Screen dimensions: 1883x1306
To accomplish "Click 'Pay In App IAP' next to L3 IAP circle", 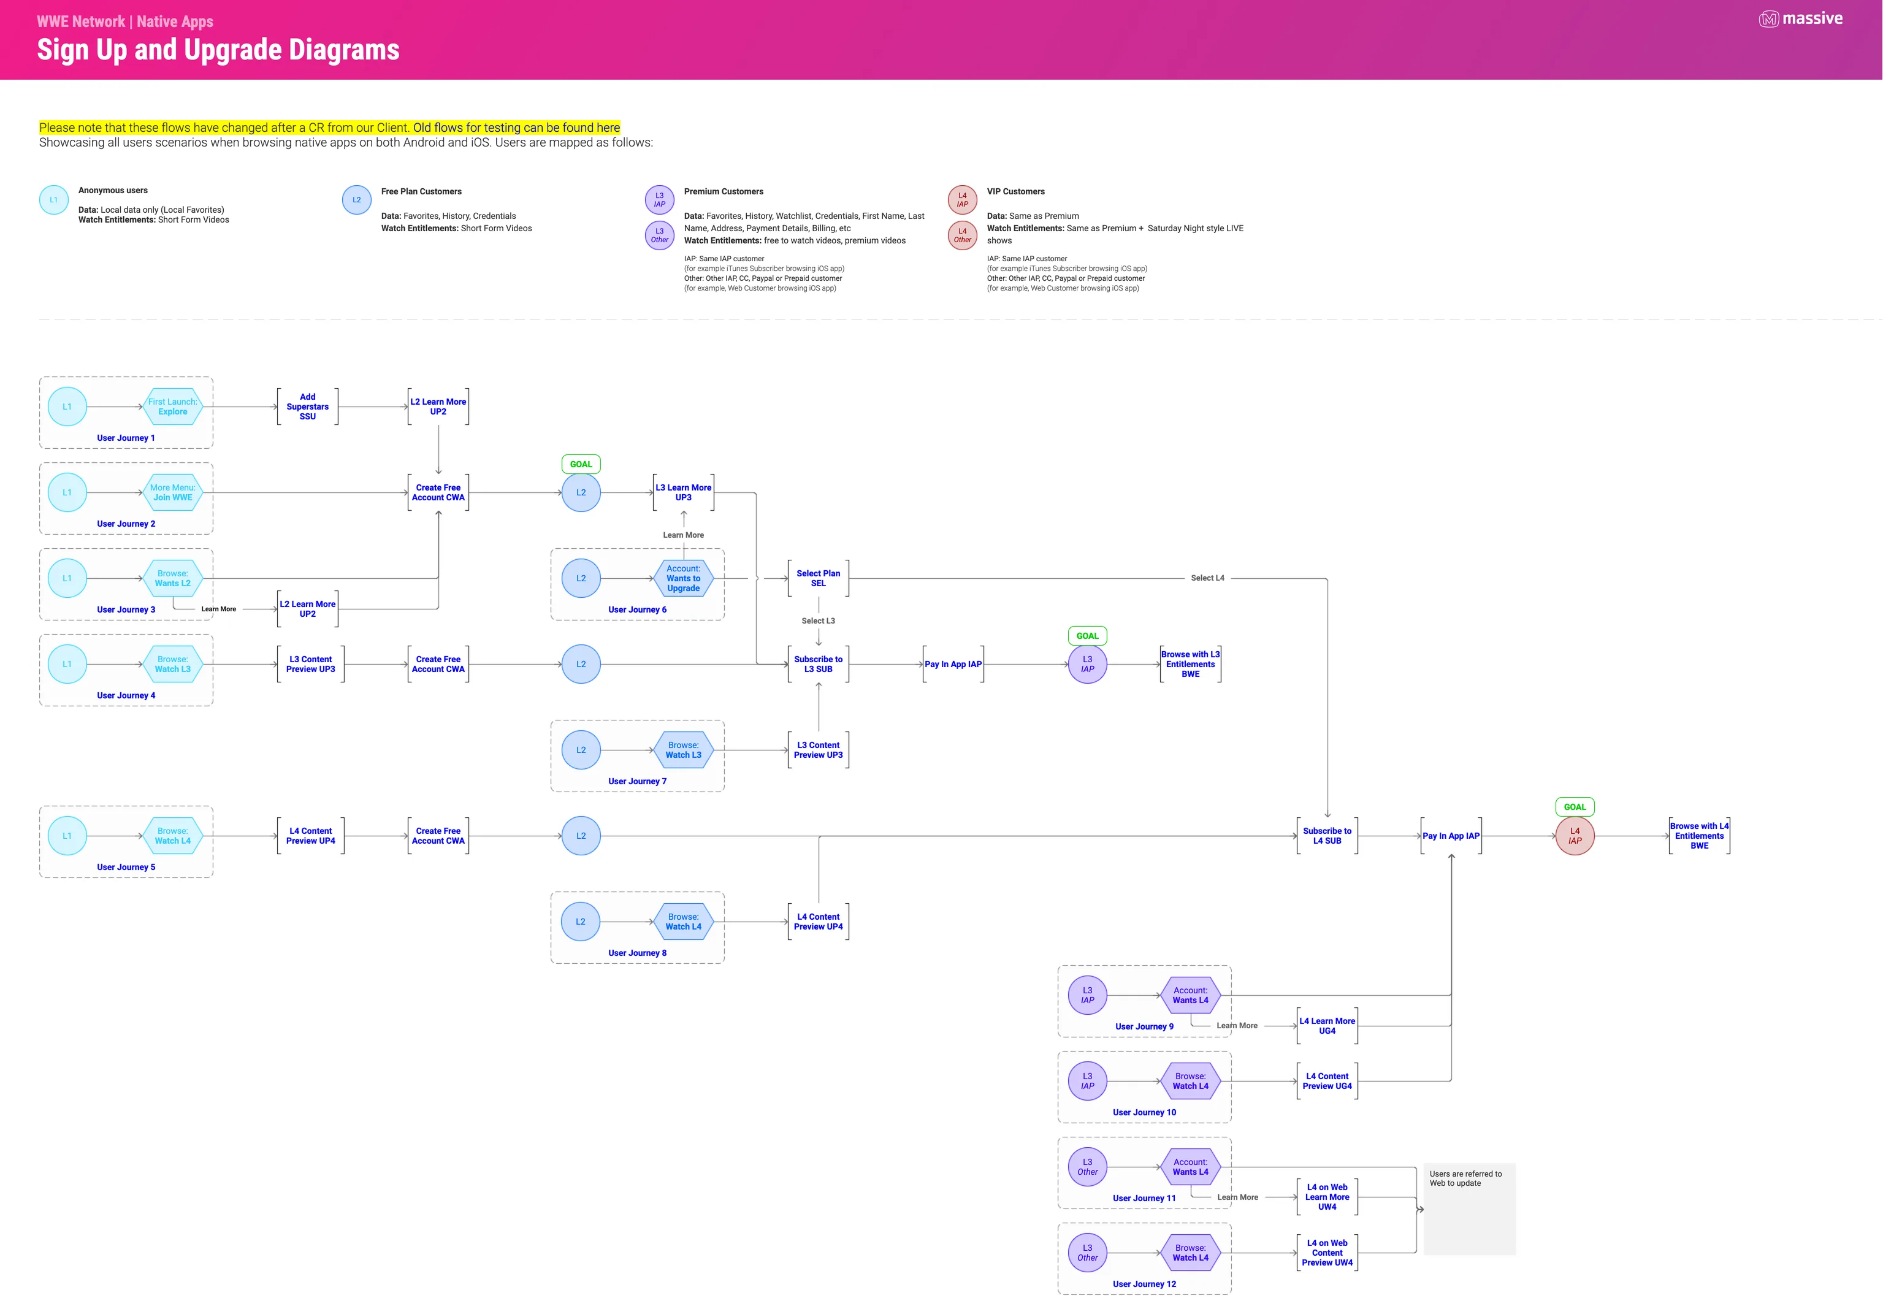I will click(x=953, y=665).
